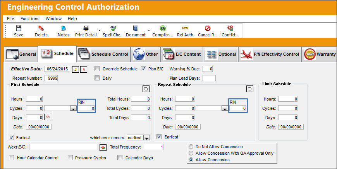This screenshot has width=337, height=169.
Task: Switch to the Schedule Control tab
Action: tap(104, 54)
